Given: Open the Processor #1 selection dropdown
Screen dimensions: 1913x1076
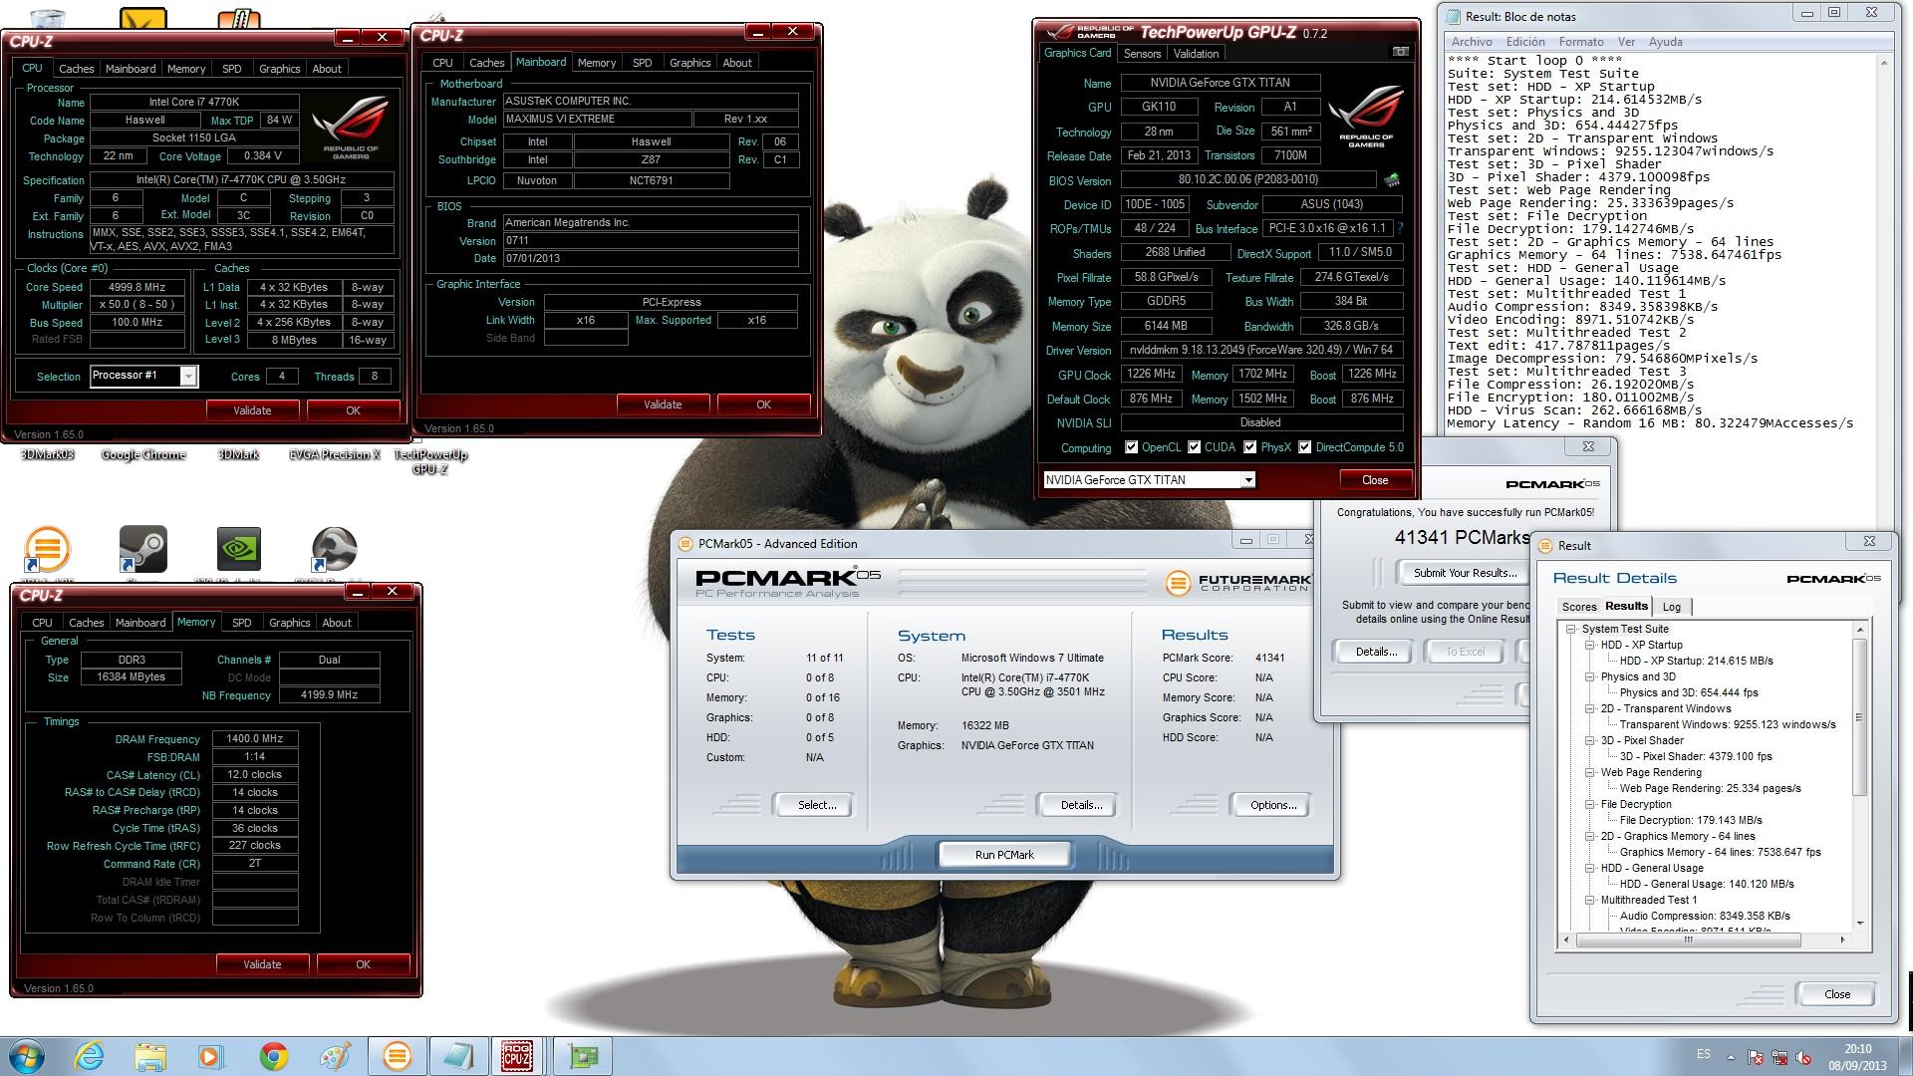Looking at the screenshot, I should pos(187,376).
